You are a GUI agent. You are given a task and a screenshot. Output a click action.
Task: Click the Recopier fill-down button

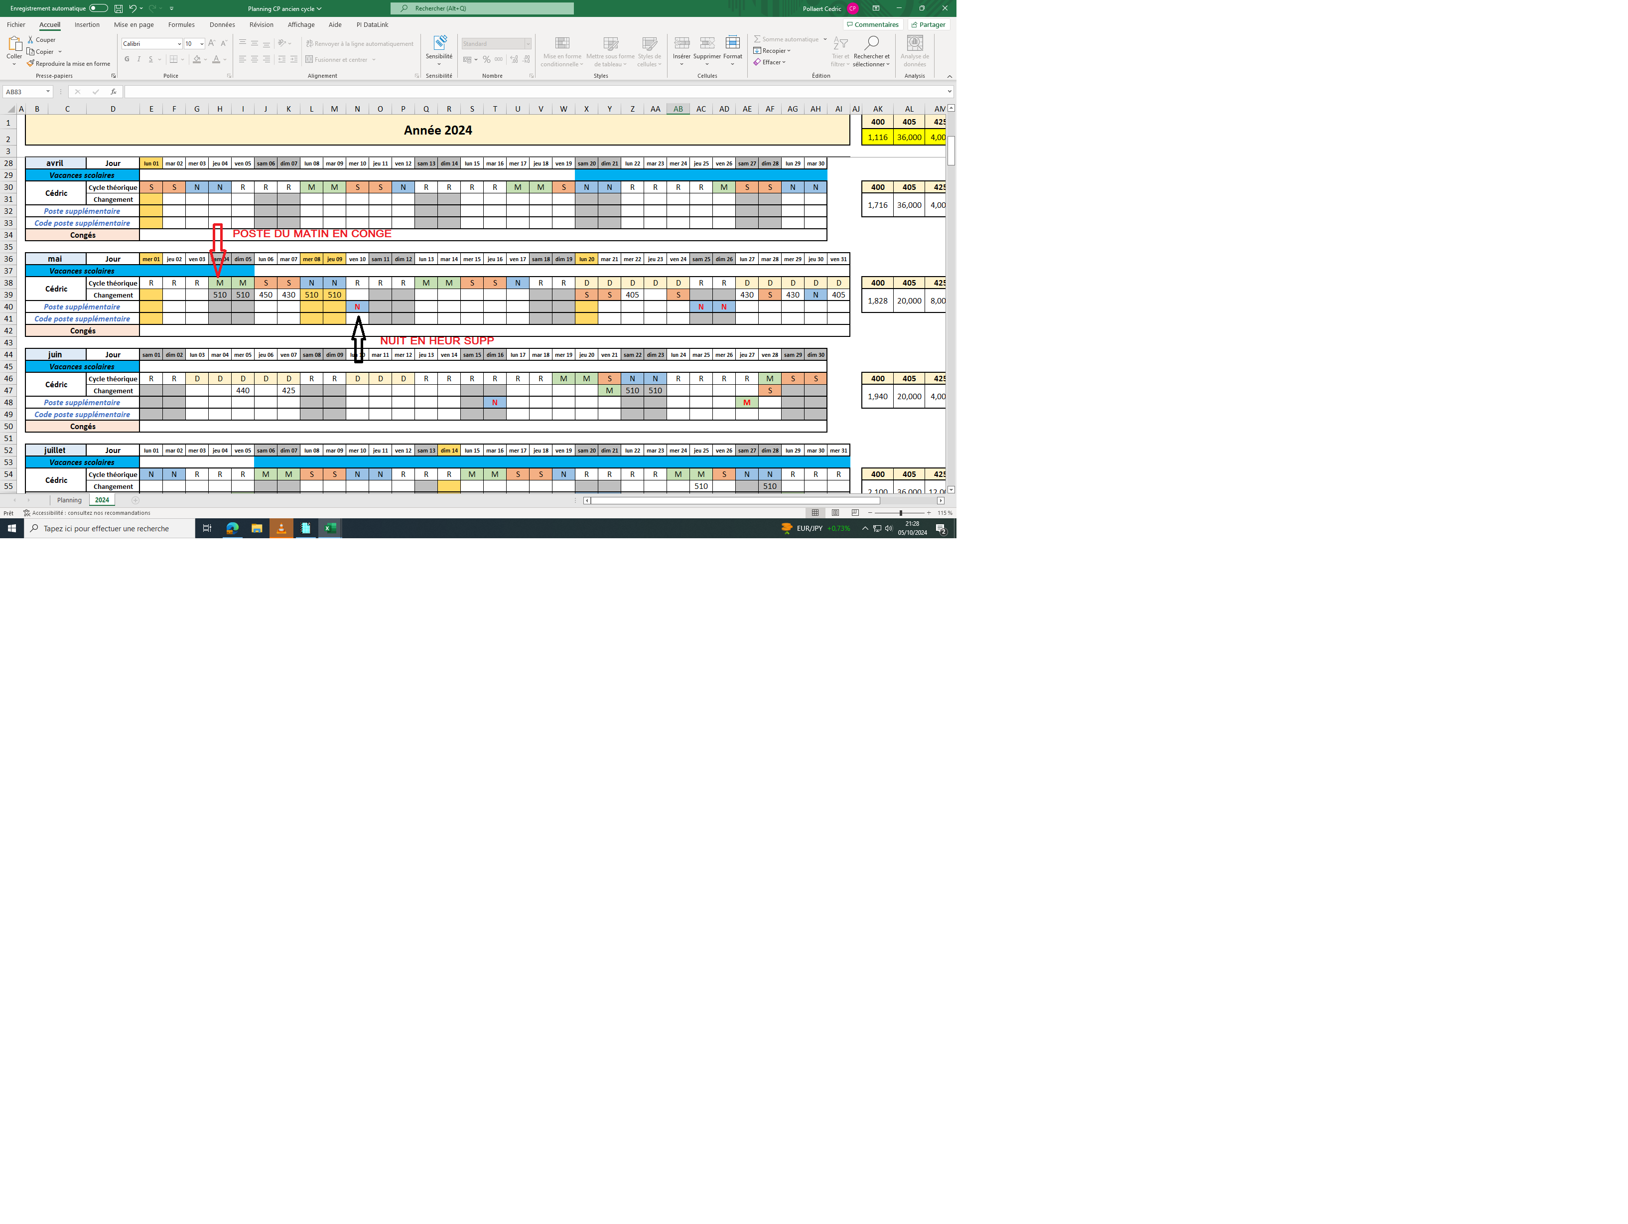pos(771,51)
